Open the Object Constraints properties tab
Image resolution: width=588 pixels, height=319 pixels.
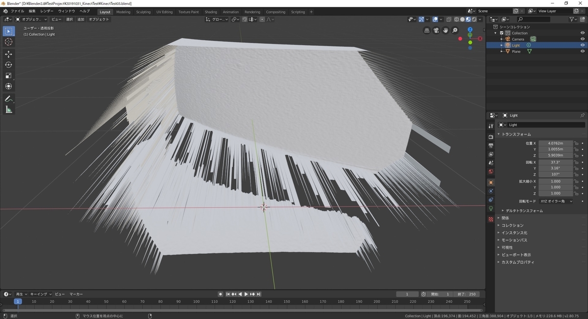(x=490, y=200)
